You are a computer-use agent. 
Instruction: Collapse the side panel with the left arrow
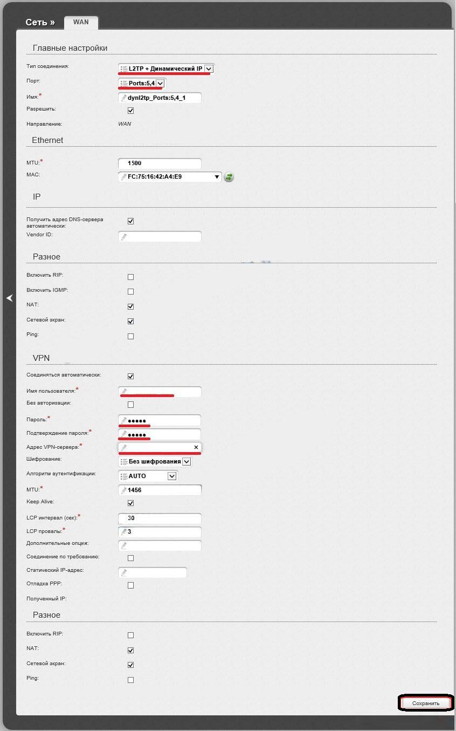[9, 298]
